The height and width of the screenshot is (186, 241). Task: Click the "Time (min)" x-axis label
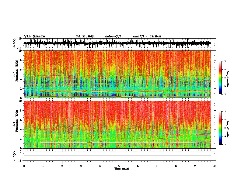click(x=122, y=169)
